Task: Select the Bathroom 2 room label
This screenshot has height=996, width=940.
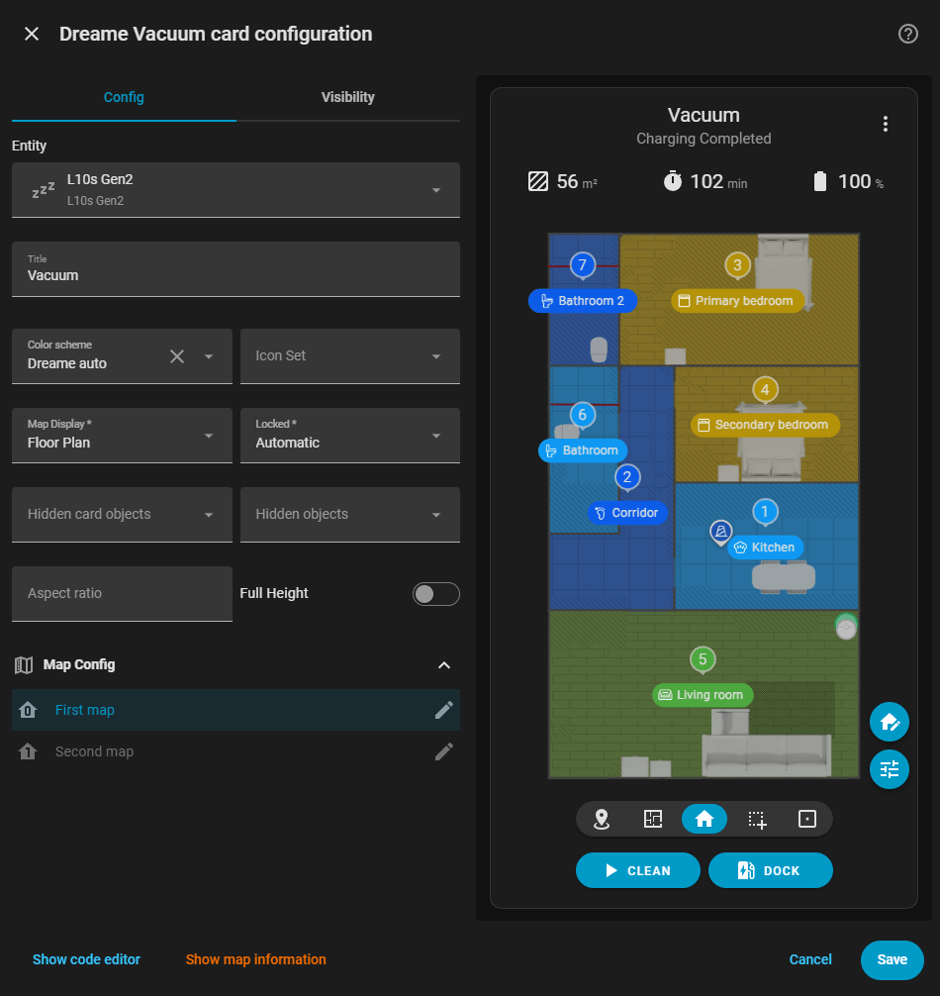Action: (583, 301)
